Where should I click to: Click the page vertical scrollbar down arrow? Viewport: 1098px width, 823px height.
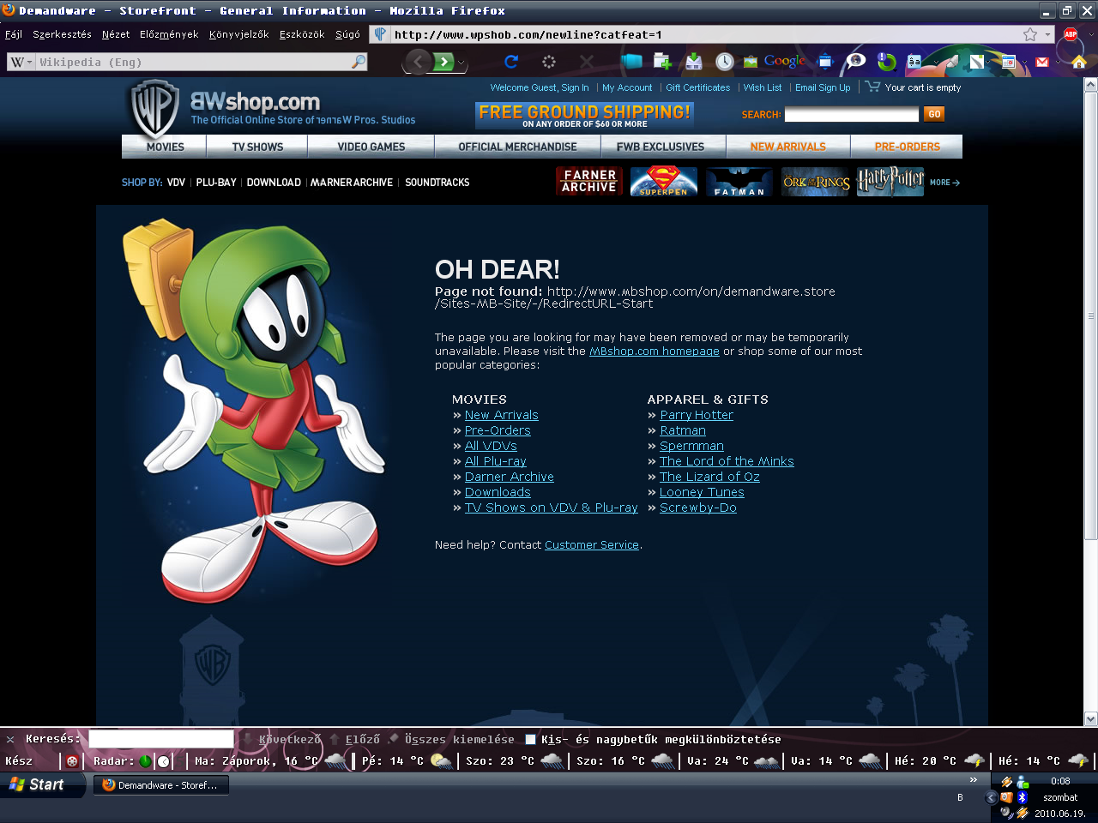pyautogui.click(x=1090, y=719)
